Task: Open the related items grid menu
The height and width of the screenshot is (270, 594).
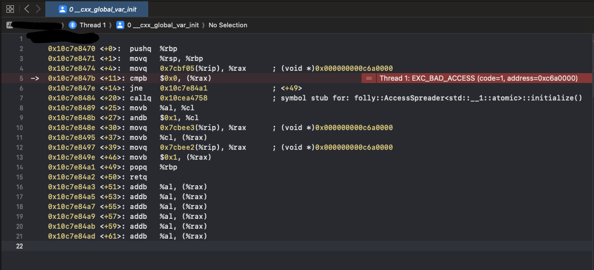Action: 10,9
